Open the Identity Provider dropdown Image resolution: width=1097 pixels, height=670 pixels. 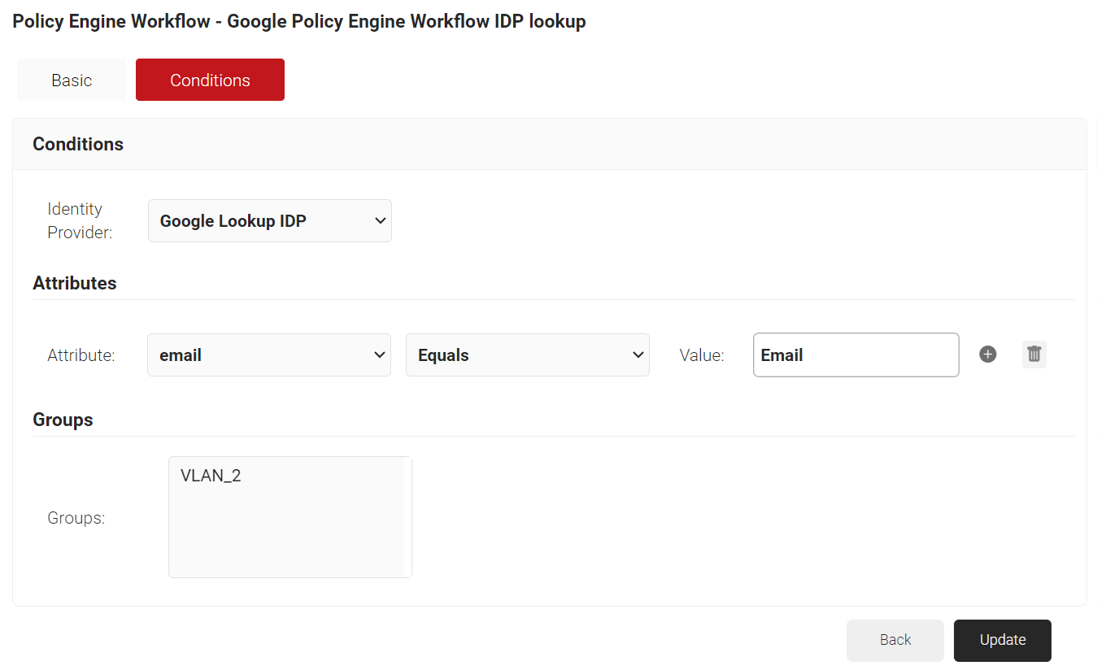[x=269, y=221]
